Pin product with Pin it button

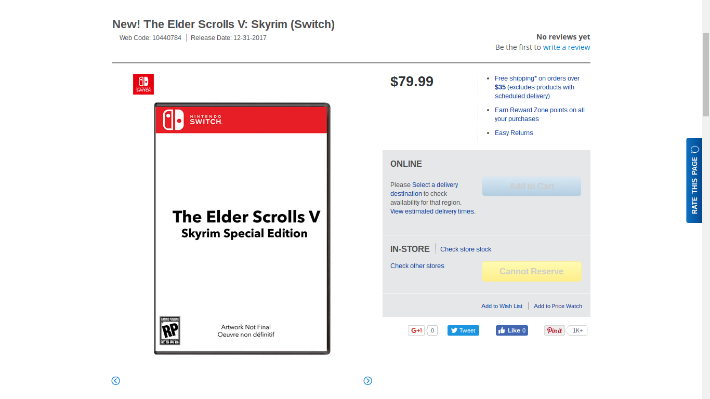click(555, 330)
